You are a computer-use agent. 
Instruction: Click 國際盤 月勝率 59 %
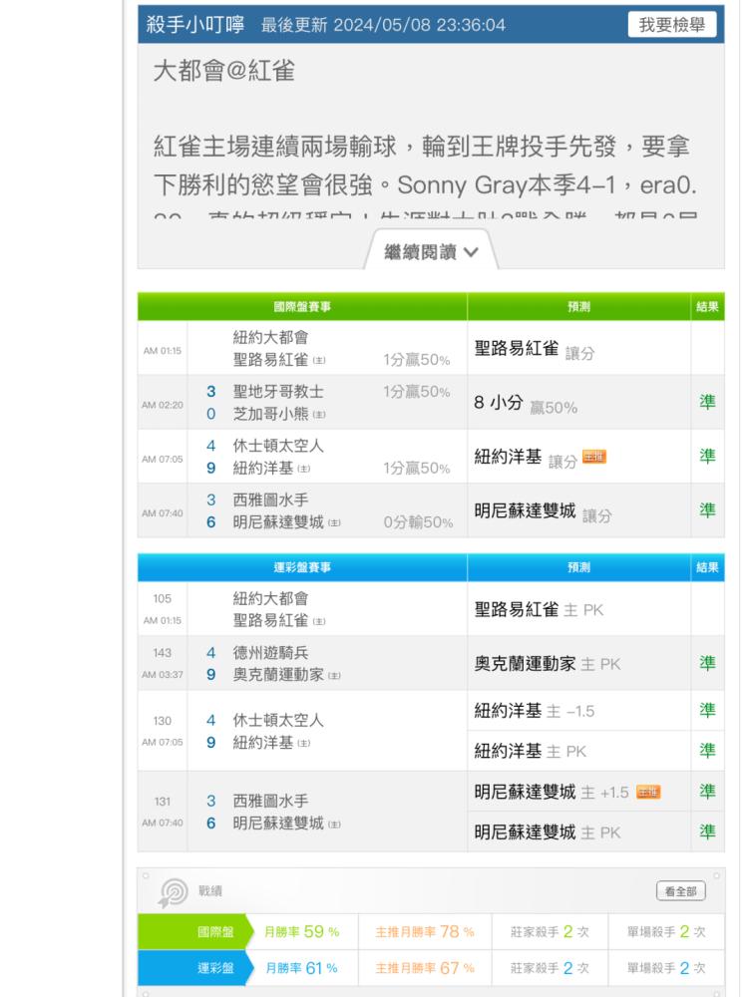click(x=302, y=931)
